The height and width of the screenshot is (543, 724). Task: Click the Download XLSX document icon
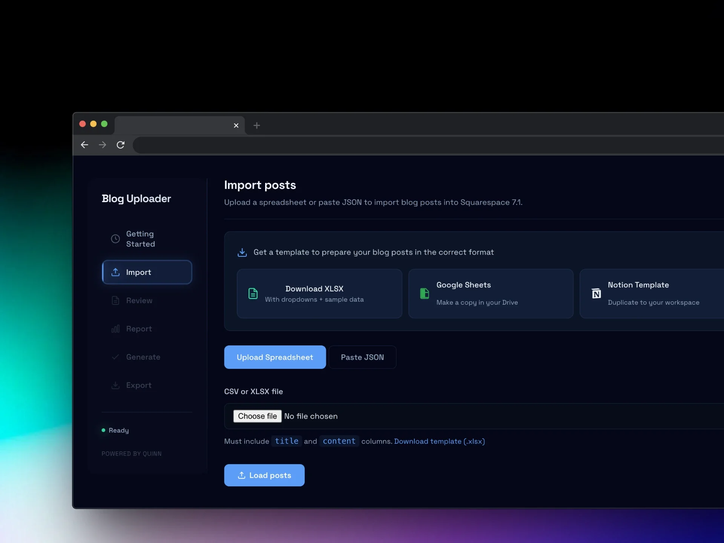(x=253, y=293)
